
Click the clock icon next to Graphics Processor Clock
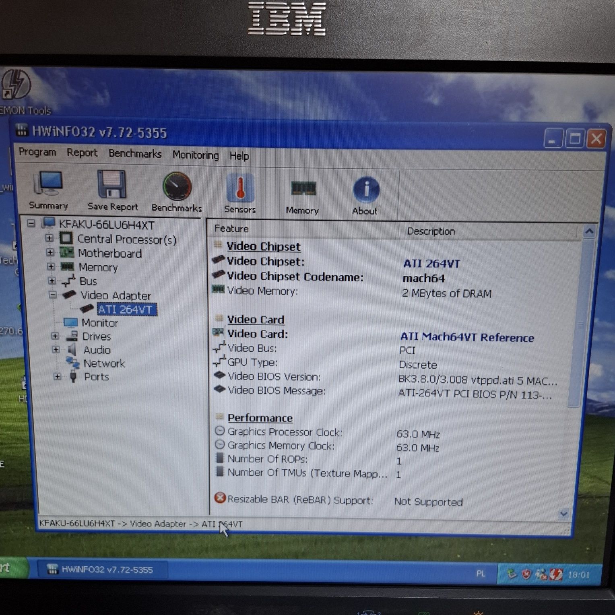point(220,431)
